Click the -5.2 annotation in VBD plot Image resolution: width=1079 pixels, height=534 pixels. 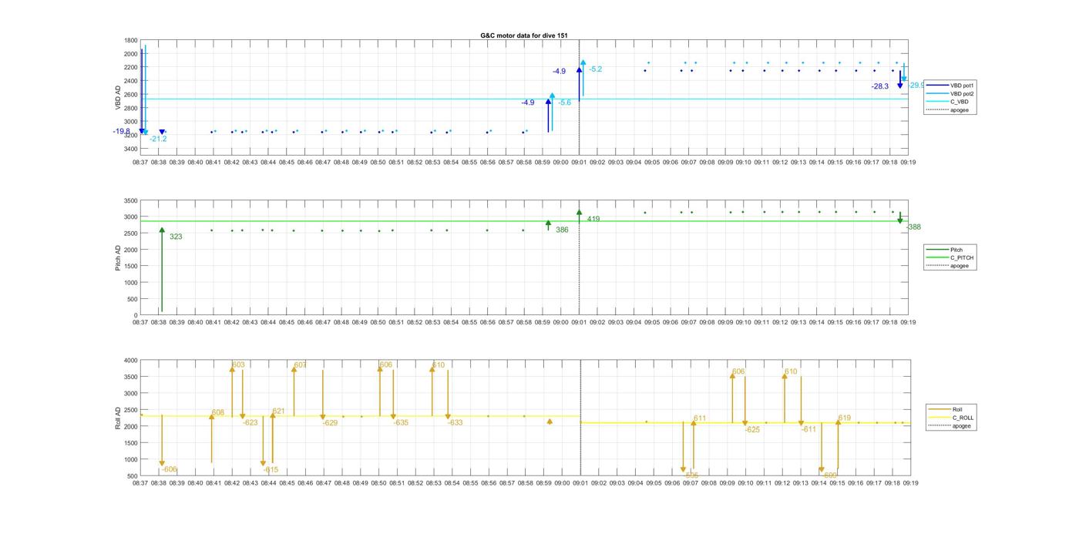pos(595,69)
